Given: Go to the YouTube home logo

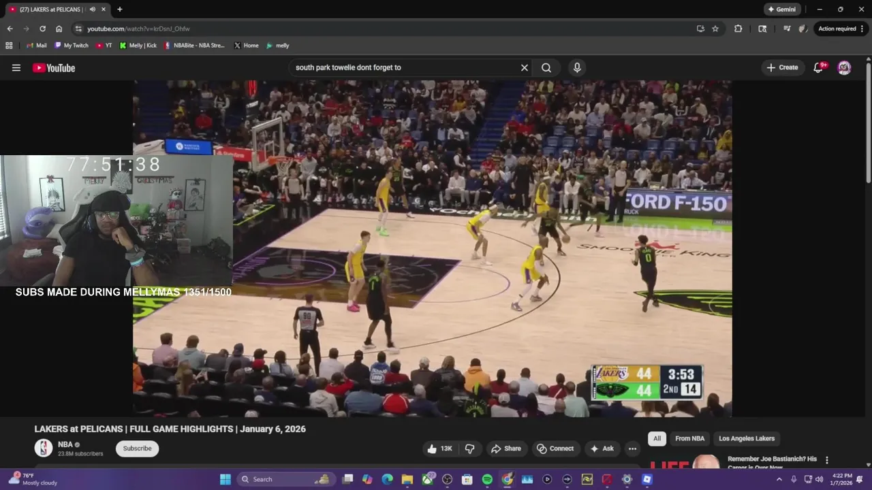Looking at the screenshot, I should tap(53, 67).
